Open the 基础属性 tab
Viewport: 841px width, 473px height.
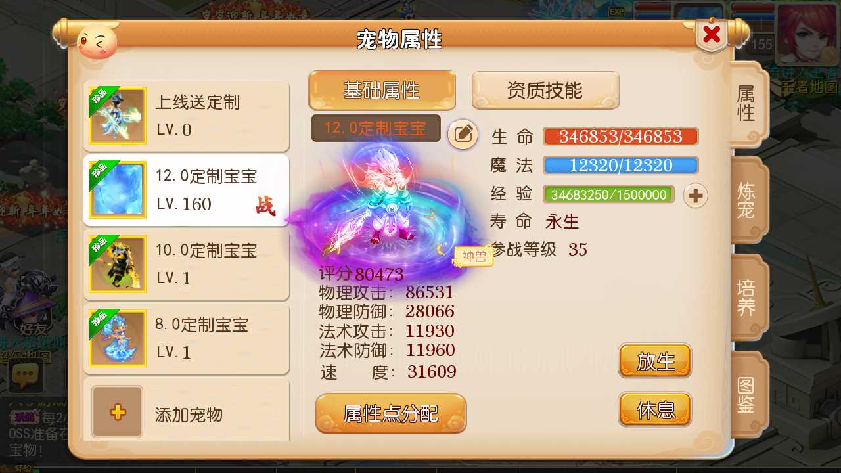[x=382, y=91]
